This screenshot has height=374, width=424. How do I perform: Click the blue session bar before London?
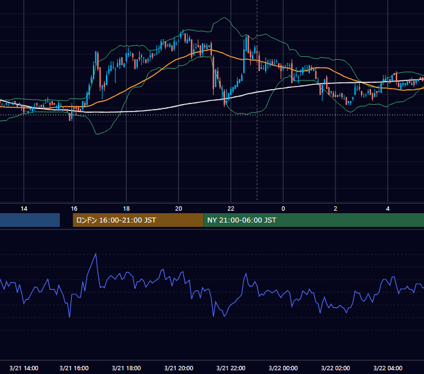click(30, 220)
